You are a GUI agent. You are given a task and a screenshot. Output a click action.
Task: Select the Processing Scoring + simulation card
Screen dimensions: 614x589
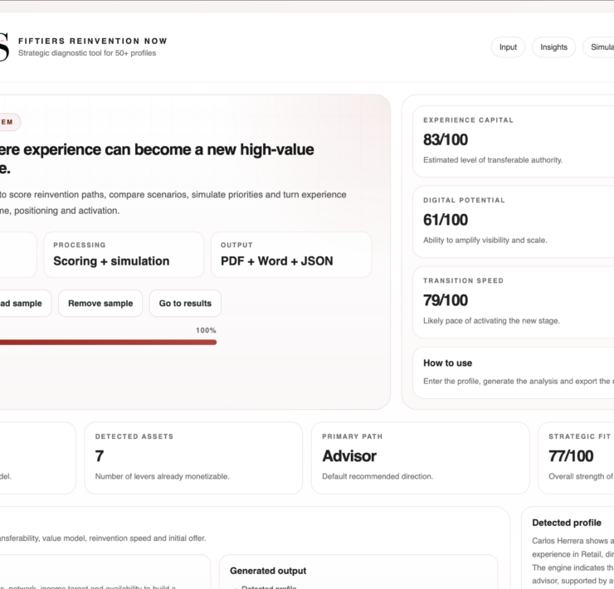pyautogui.click(x=124, y=254)
